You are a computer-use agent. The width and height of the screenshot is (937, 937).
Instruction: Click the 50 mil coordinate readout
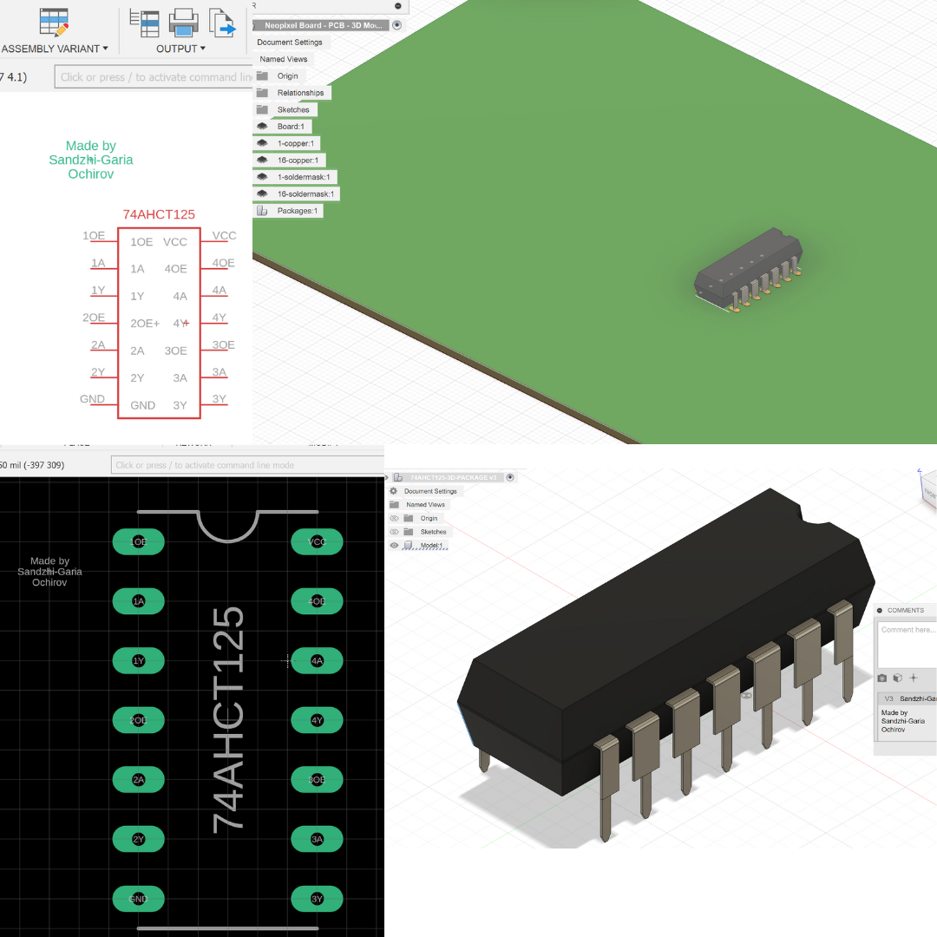(32, 465)
